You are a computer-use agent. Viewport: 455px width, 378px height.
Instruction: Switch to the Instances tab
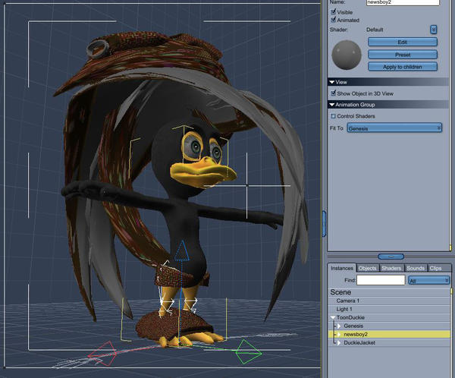[342, 268]
